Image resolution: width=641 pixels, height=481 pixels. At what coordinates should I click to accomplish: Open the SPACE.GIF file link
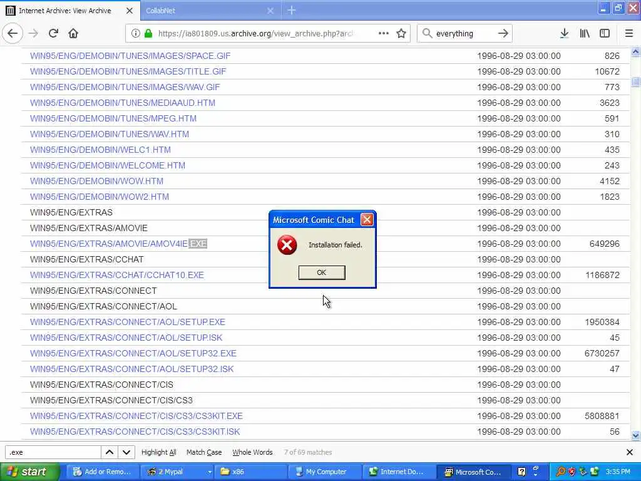[130, 56]
